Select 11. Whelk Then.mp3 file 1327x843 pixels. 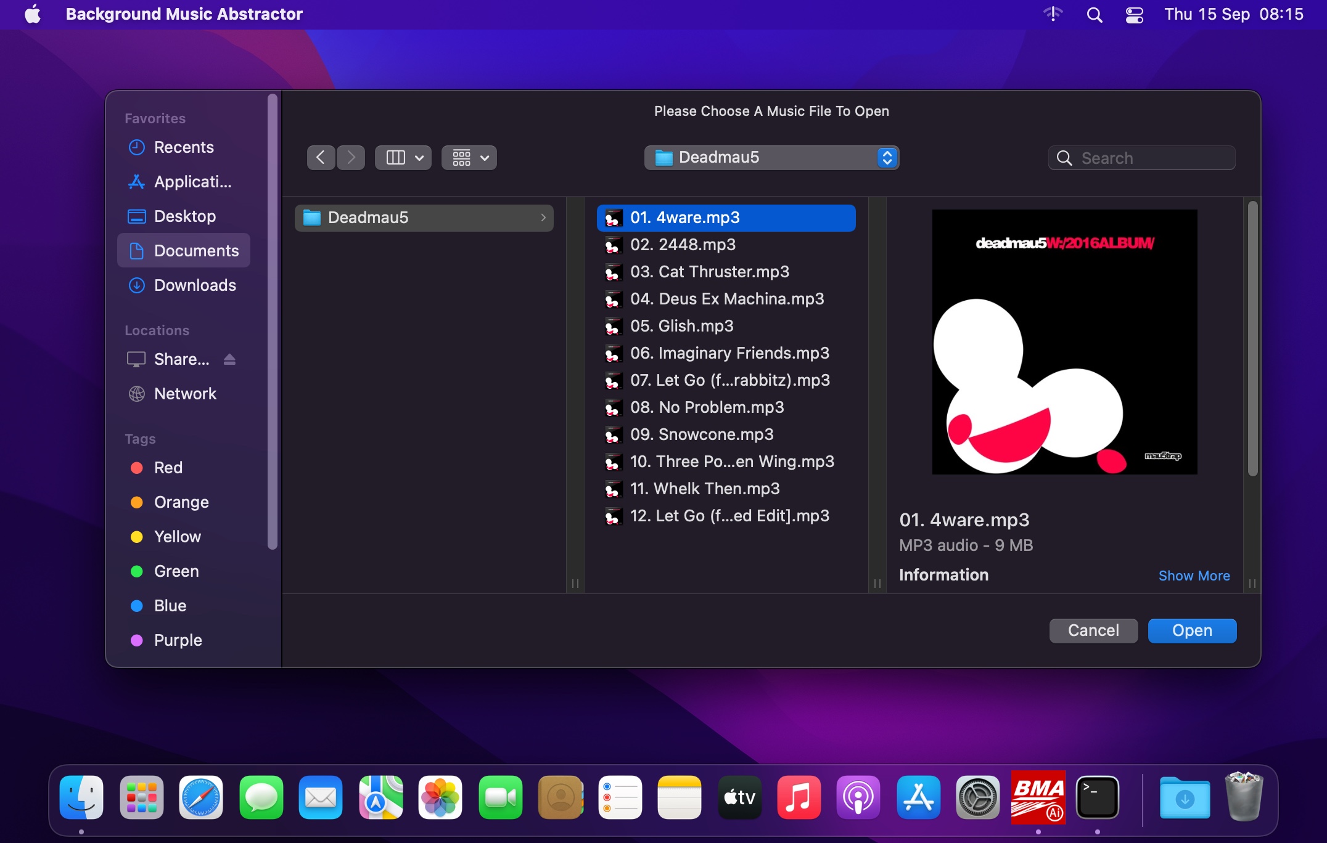coord(726,489)
